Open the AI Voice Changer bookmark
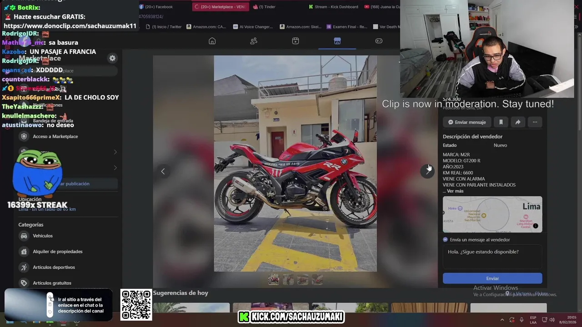The height and width of the screenshot is (327, 582). pos(252,27)
